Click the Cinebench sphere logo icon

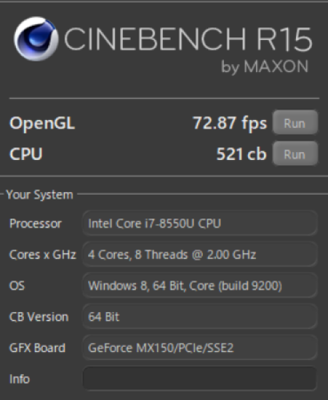[x=36, y=39]
